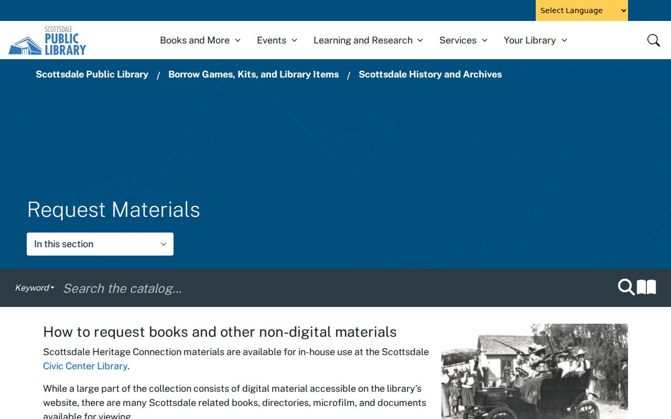Expand the Your Library menu

pos(535,40)
